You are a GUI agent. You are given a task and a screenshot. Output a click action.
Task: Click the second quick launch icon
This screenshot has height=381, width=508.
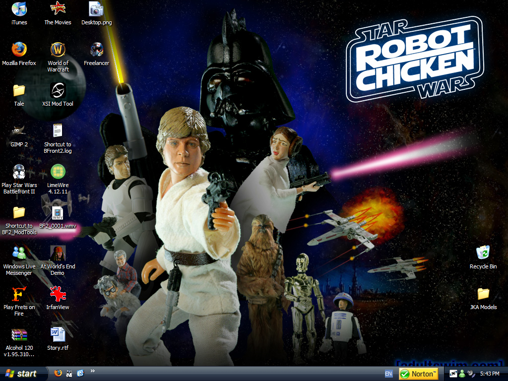click(x=69, y=373)
